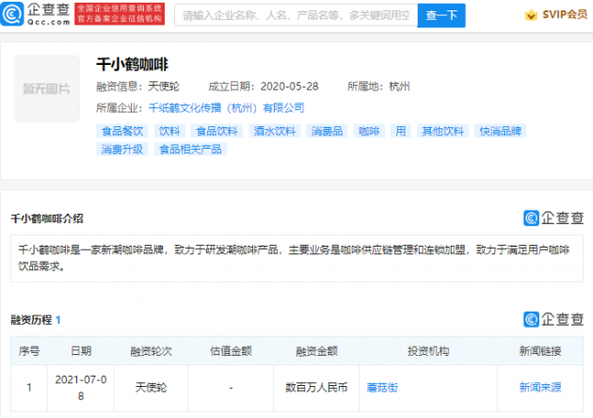The image size is (593, 418).
Task: Click the 融资信息：天使轮 text
Action: 137,87
